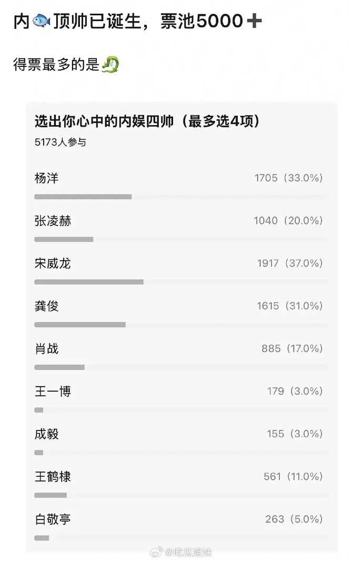Select the 宋威龙 poll option

pyautogui.click(x=181, y=272)
